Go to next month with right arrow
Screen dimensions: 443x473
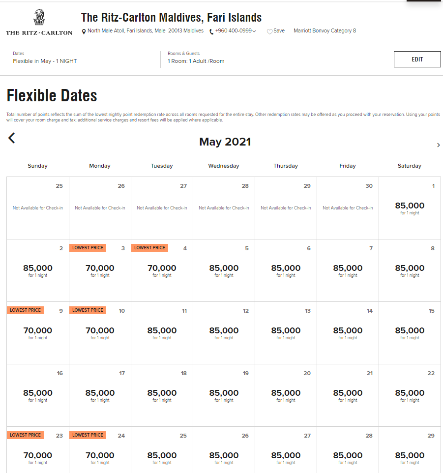pyautogui.click(x=438, y=145)
